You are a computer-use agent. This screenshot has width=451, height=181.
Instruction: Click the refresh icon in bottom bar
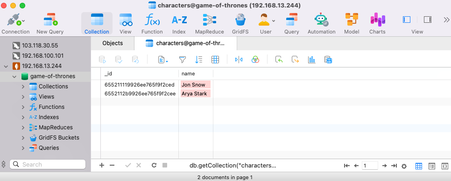pyautogui.click(x=154, y=165)
